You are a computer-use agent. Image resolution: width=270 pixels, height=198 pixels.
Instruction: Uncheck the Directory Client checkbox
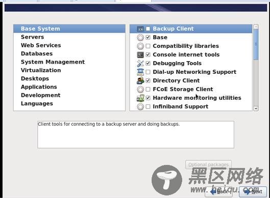148,80
